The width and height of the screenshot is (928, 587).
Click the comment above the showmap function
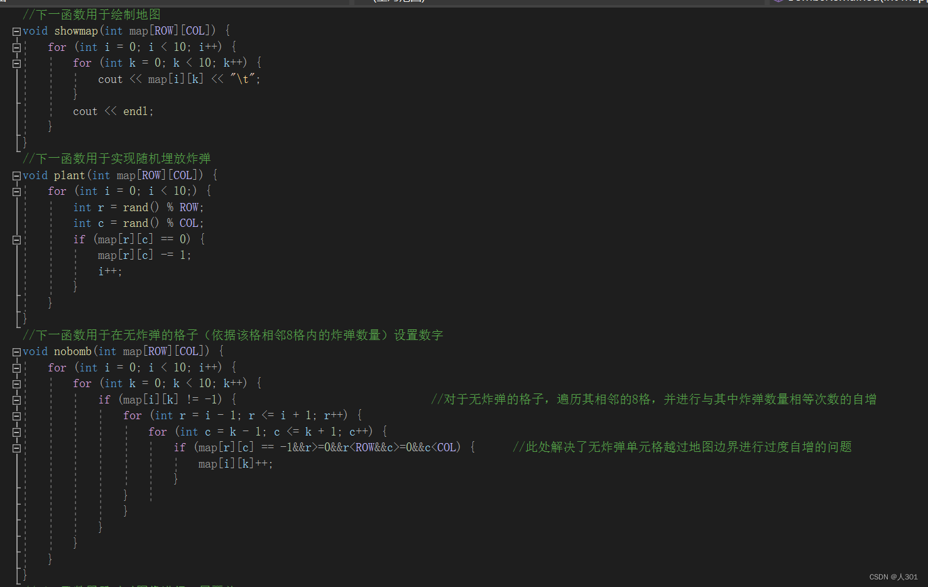pos(92,14)
